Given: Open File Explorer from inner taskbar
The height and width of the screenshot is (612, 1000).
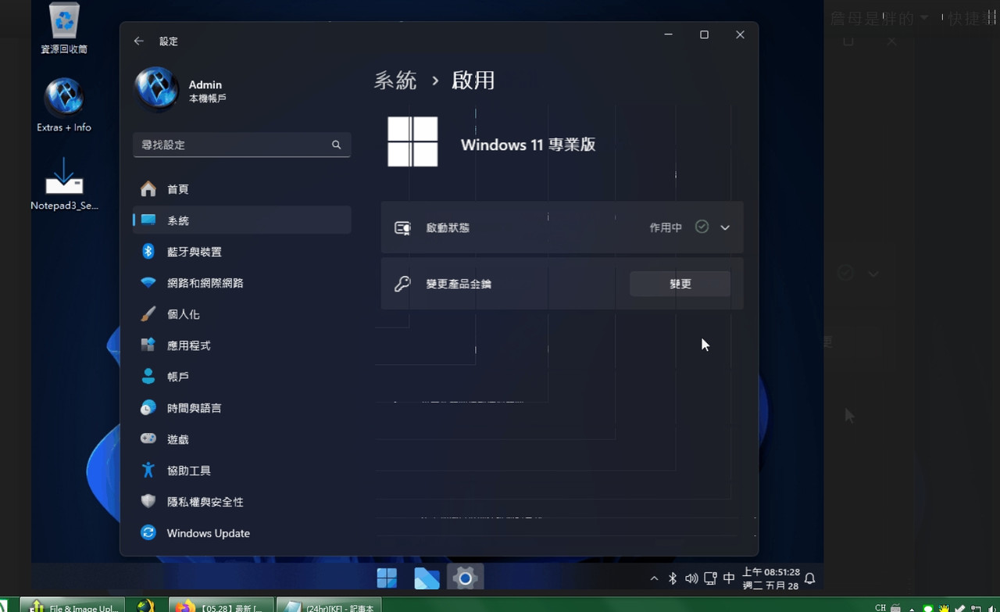Looking at the screenshot, I should (x=427, y=578).
